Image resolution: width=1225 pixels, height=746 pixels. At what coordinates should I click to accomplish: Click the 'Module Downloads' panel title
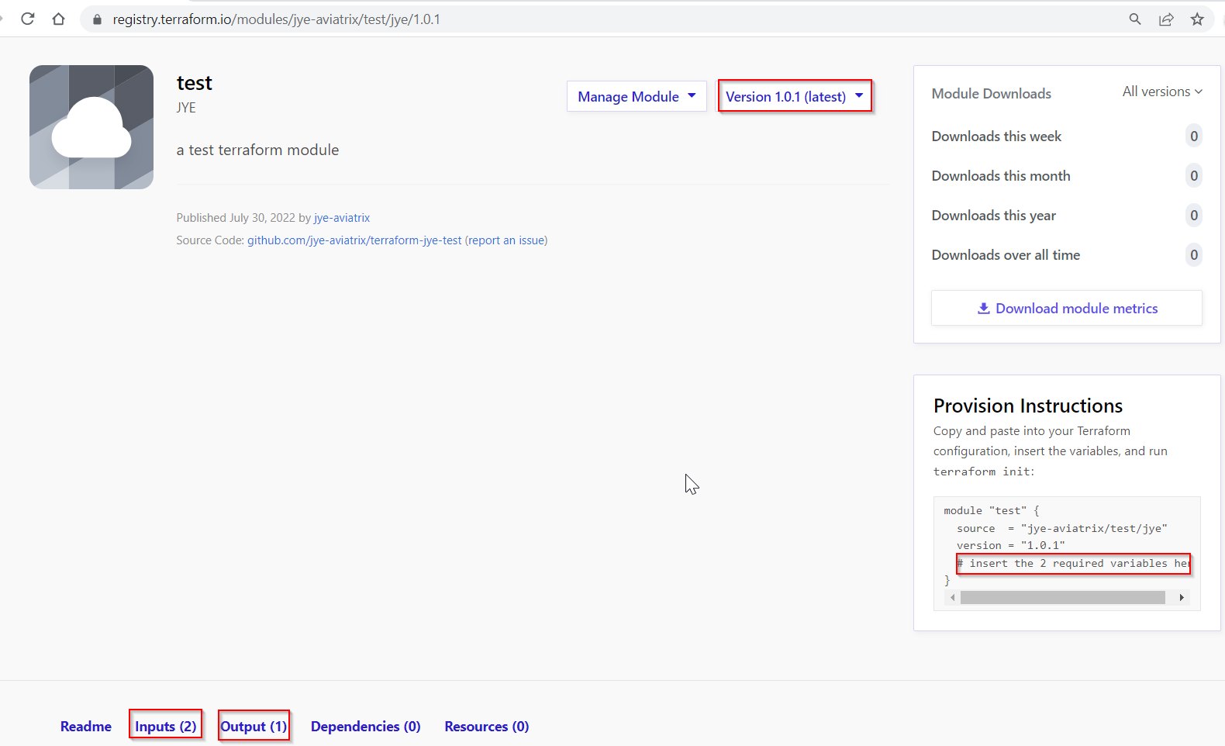tap(992, 94)
